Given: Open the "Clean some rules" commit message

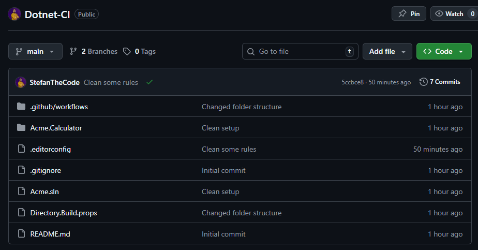Looking at the screenshot, I should [111, 82].
